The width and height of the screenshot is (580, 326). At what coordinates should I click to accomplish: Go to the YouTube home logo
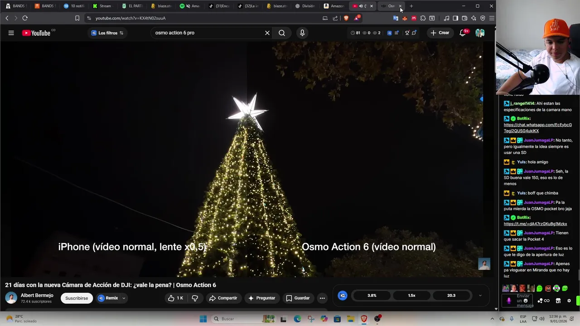pos(36,33)
